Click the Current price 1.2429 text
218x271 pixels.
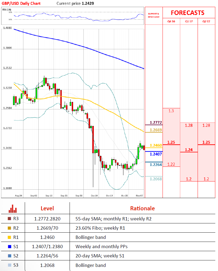[75, 4]
